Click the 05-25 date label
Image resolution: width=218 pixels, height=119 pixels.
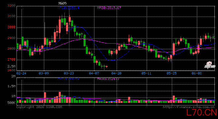point(171,73)
